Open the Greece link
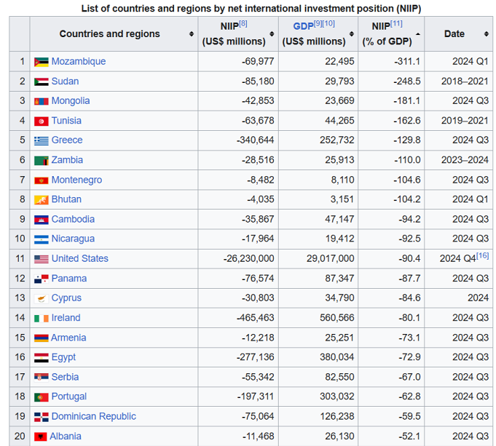This screenshot has width=496, height=446. click(x=67, y=140)
